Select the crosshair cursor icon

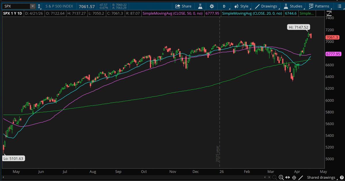[295, 178]
